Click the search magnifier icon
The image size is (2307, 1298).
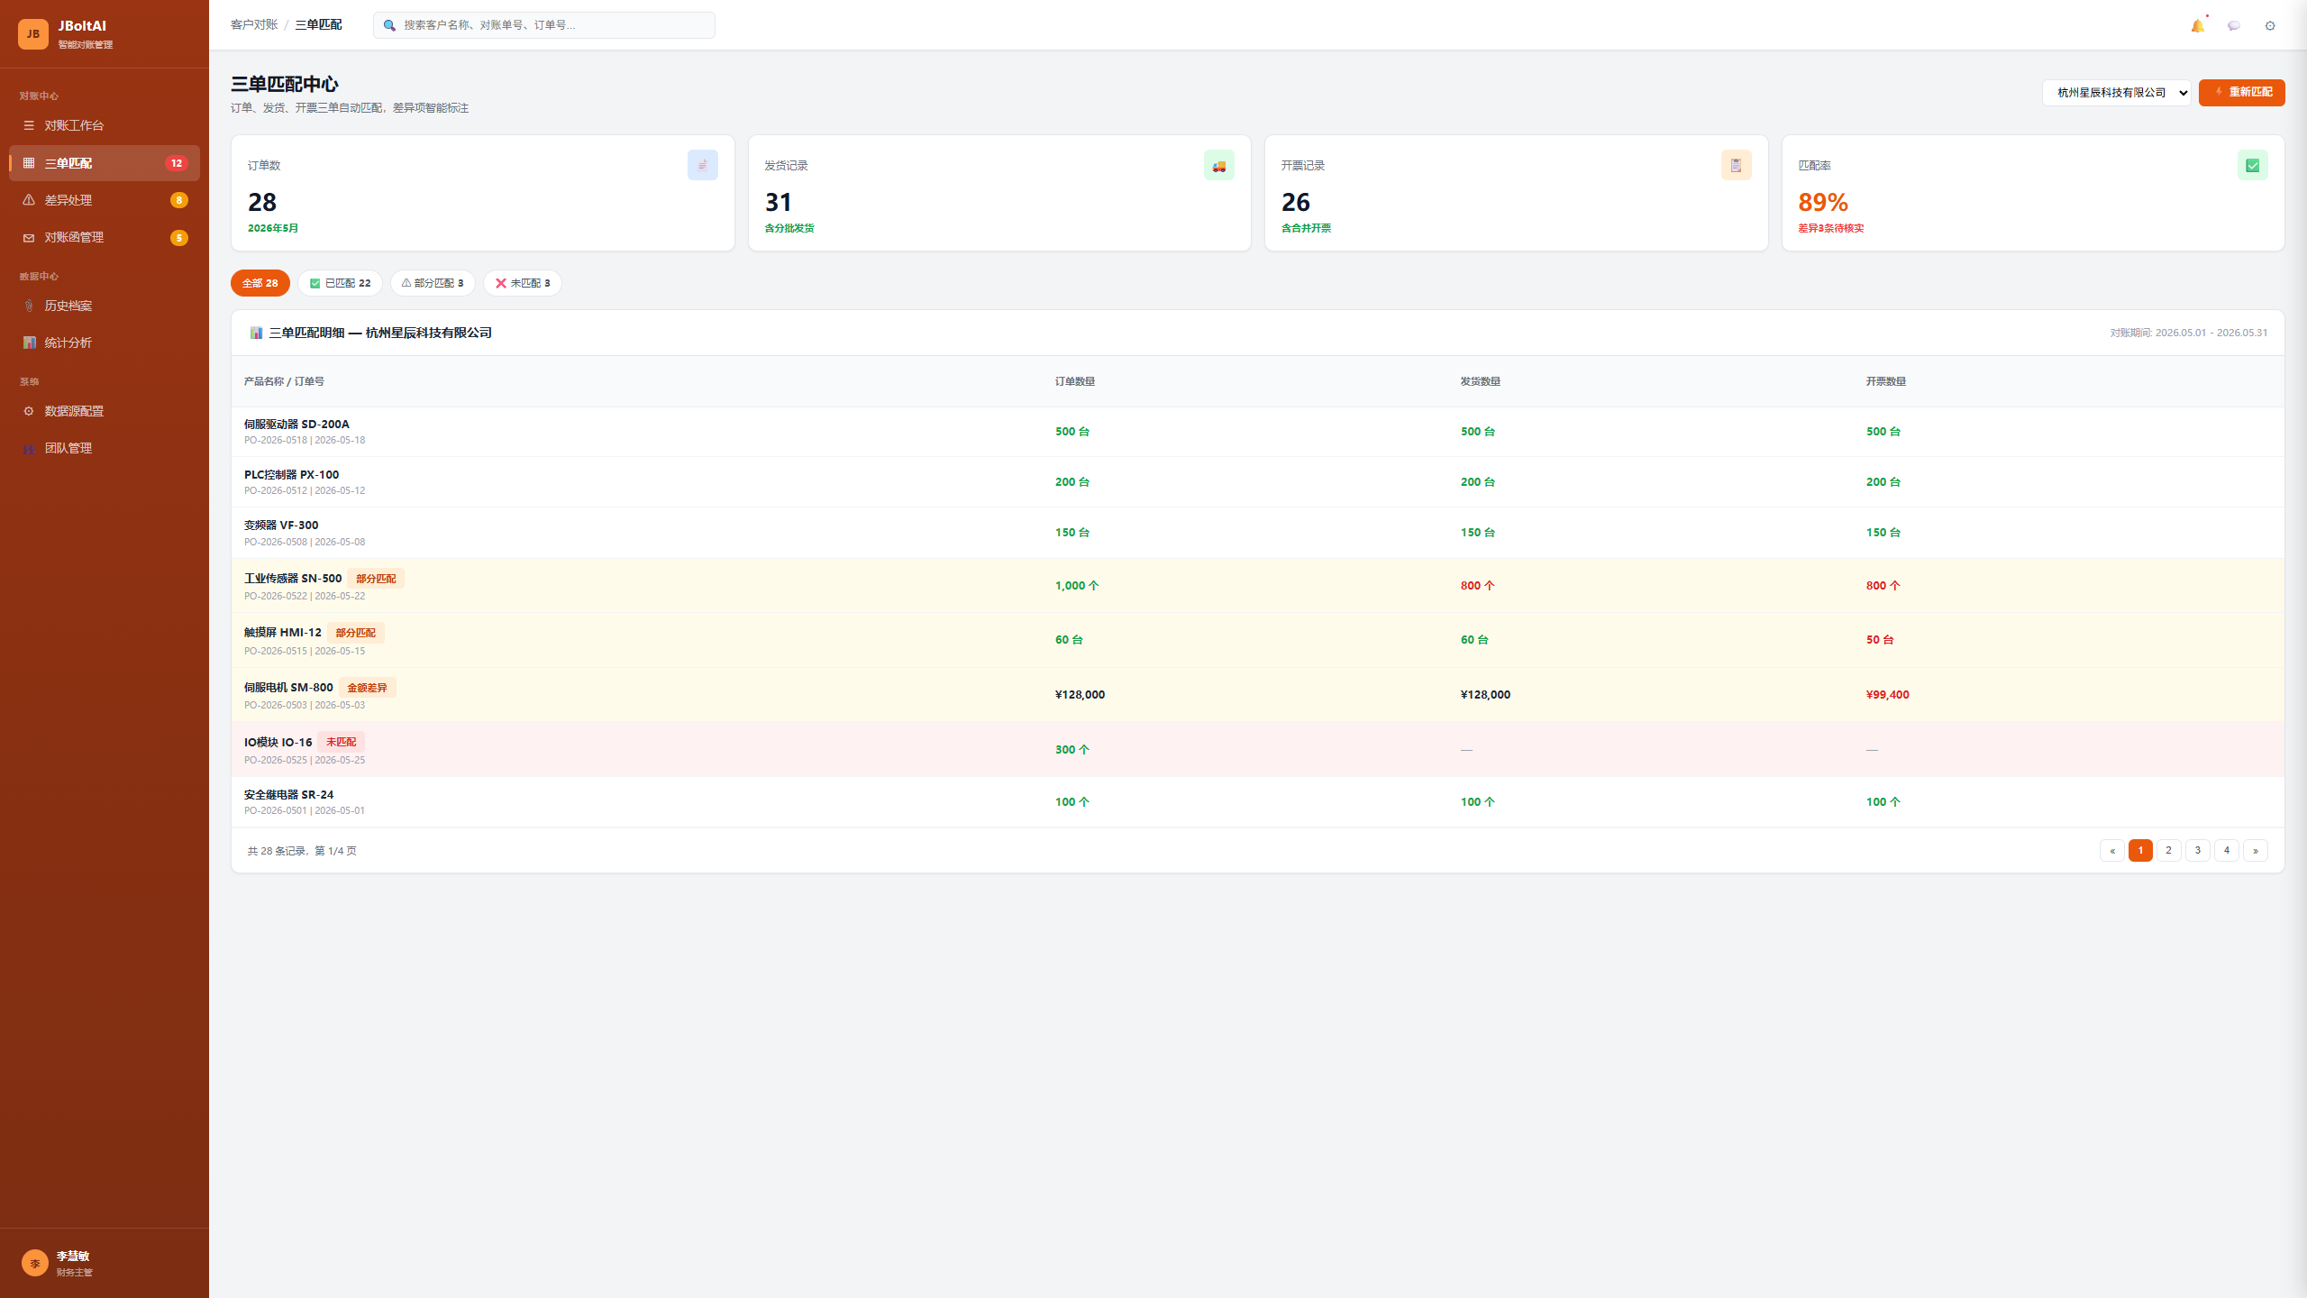pos(389,25)
